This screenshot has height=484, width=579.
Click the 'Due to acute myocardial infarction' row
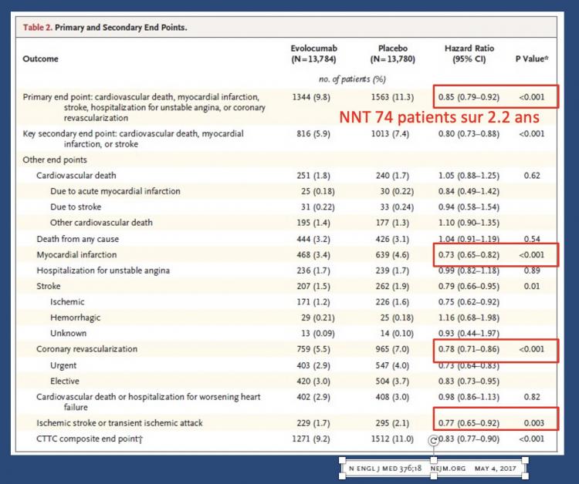[x=115, y=191]
